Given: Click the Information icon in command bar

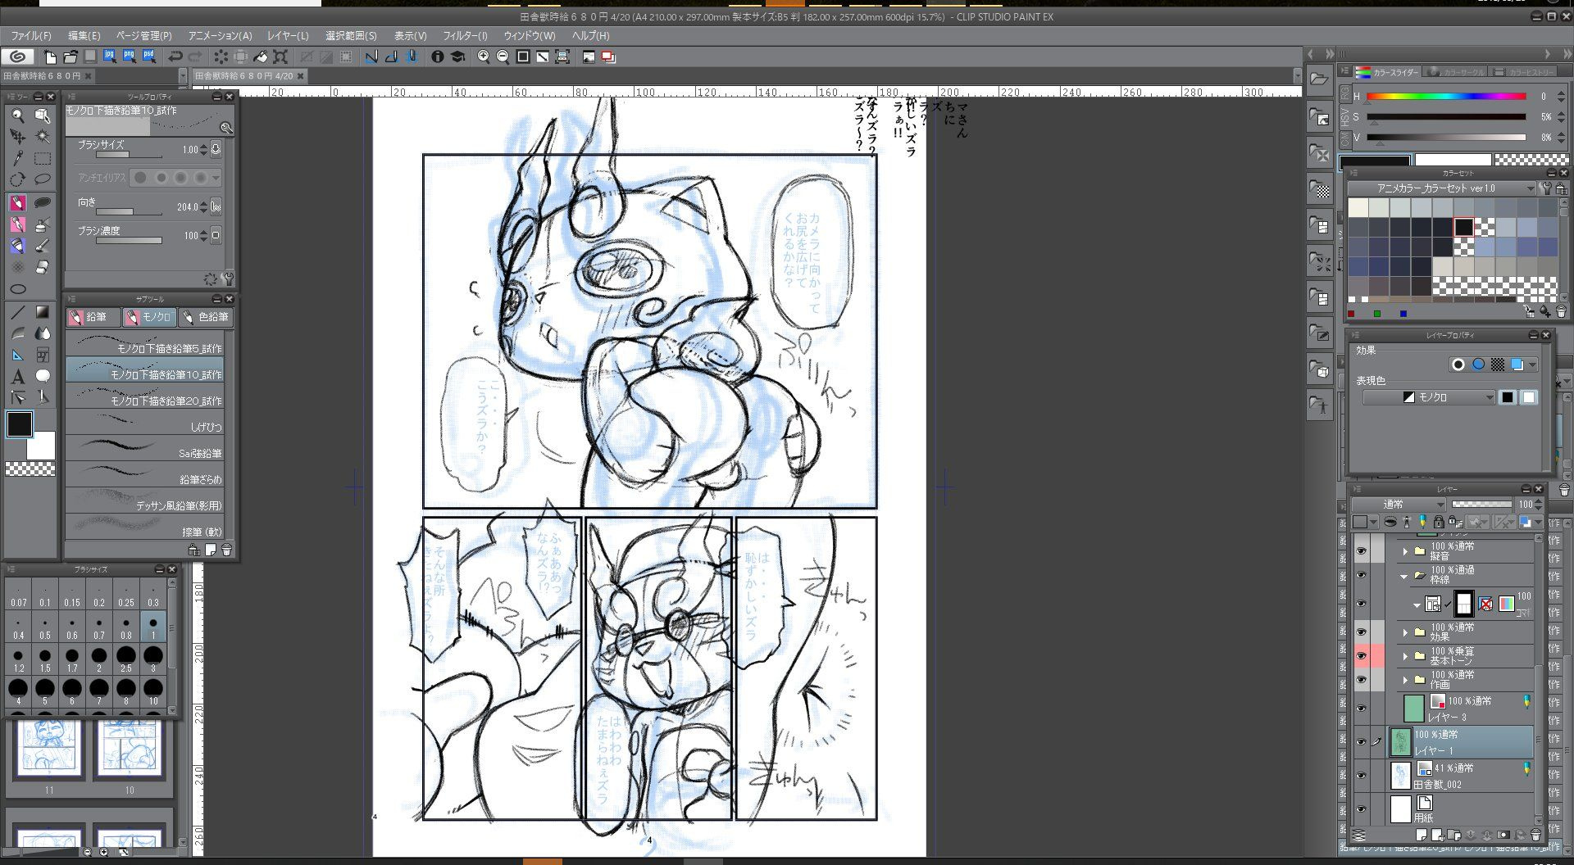Looking at the screenshot, I should point(438,57).
